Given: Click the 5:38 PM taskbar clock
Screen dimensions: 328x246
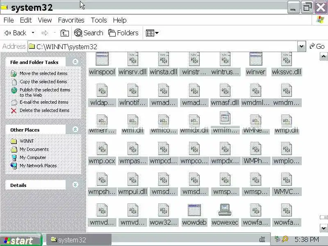Looking at the screenshot, I should (307, 239).
